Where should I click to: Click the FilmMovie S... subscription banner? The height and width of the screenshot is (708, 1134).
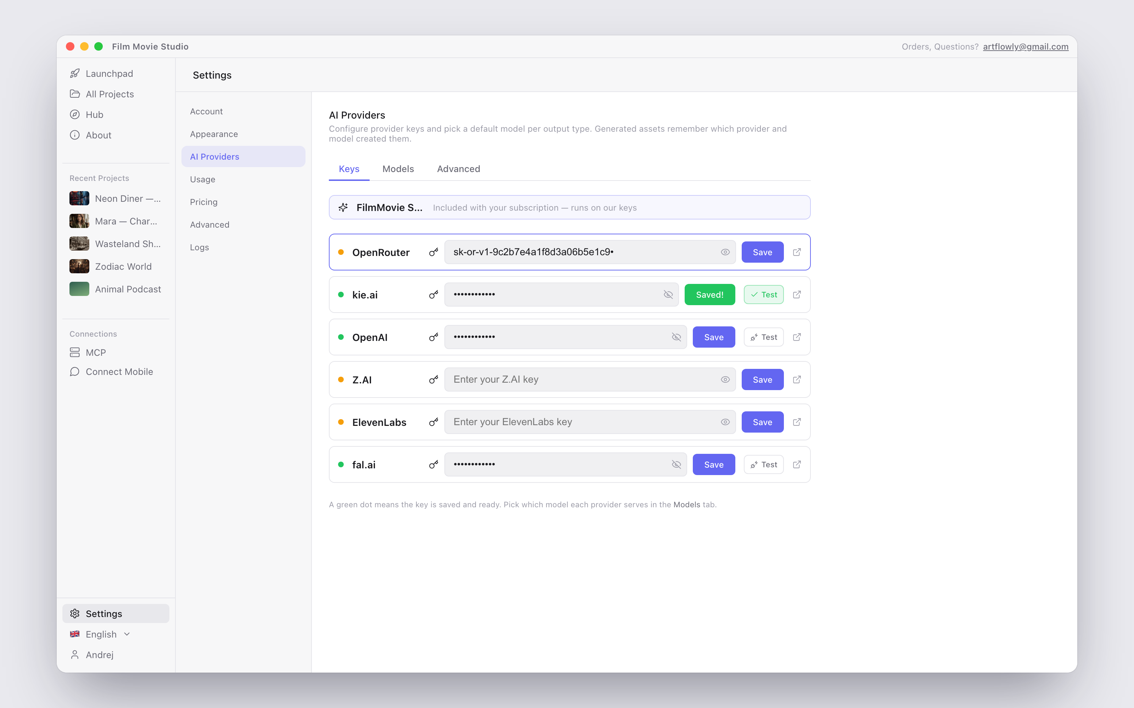[x=569, y=207]
